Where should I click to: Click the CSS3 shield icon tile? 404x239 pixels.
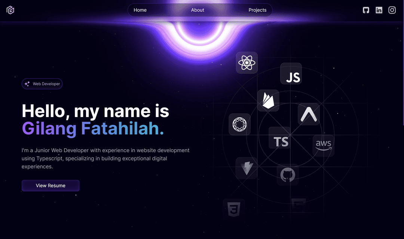[234, 209]
